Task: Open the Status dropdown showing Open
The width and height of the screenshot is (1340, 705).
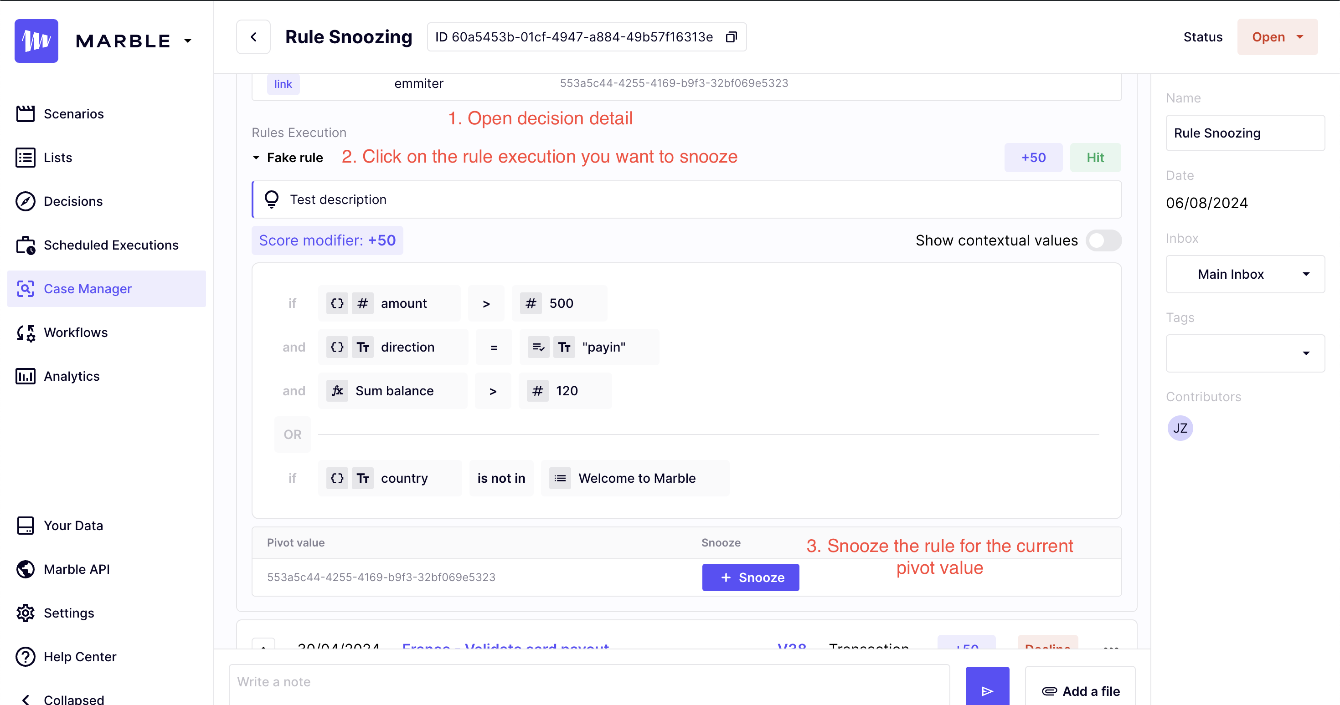Action: 1277,37
